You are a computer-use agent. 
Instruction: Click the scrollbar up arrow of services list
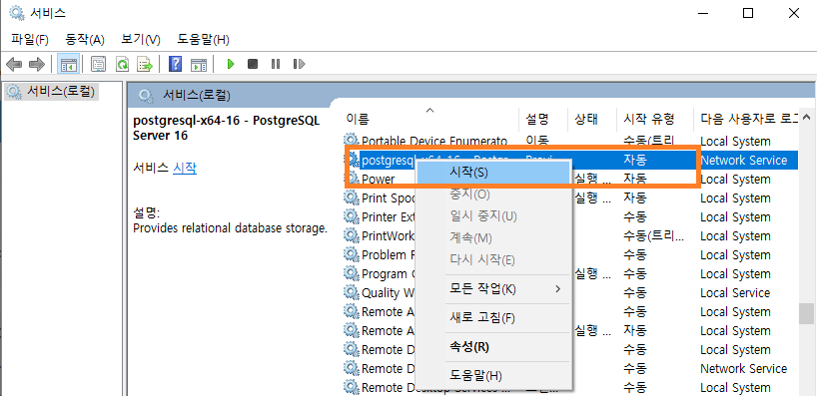pos(807,117)
